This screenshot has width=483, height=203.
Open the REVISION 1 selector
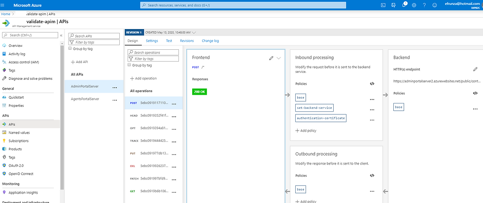pyautogui.click(x=134, y=32)
